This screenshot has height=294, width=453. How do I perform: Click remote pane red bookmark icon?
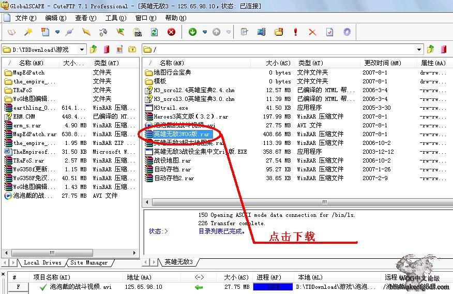444,50
